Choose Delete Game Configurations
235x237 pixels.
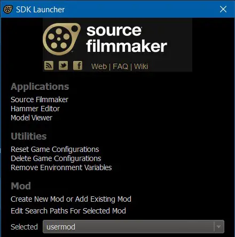(56, 158)
